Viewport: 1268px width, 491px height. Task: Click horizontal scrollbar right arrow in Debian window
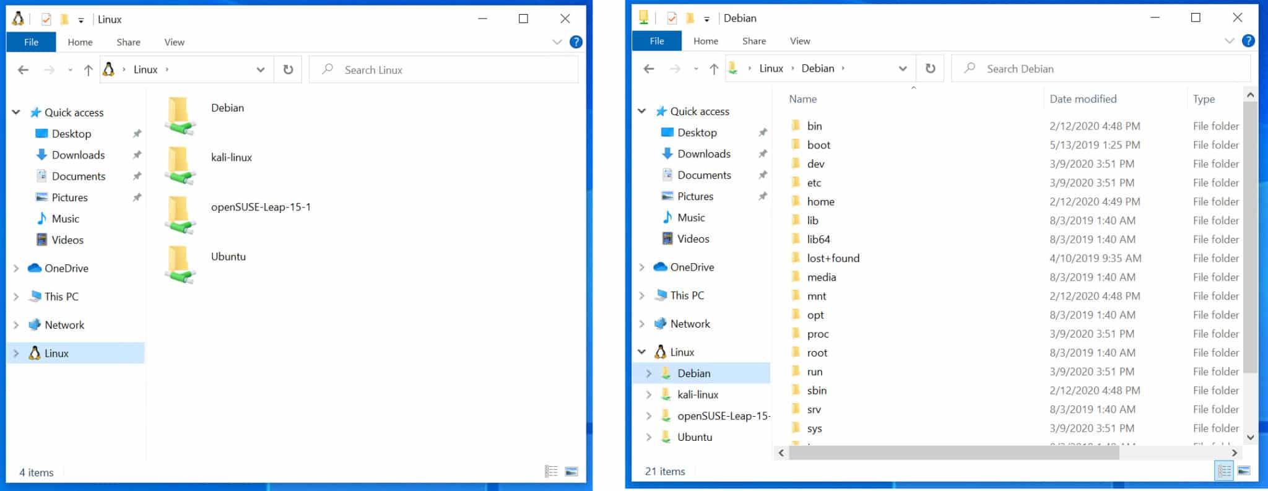coord(1235,453)
